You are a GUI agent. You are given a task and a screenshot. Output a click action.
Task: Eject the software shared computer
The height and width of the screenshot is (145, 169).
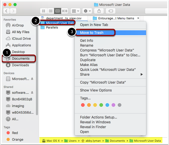point(32,93)
